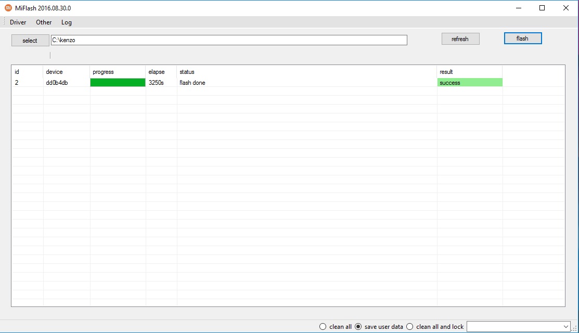Click the result column header
579x333 pixels.
[x=470, y=72]
